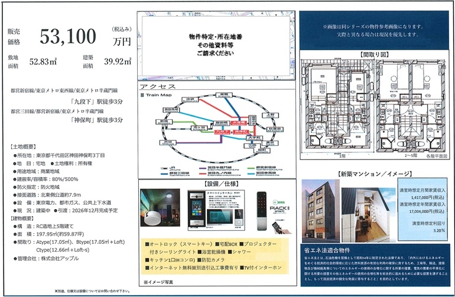455x297 pixels.
Task: Click the JR line legend entry
Action: pos(168,168)
